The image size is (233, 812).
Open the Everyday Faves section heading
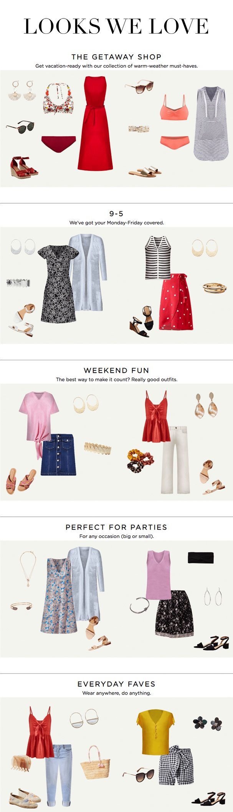tap(116, 683)
